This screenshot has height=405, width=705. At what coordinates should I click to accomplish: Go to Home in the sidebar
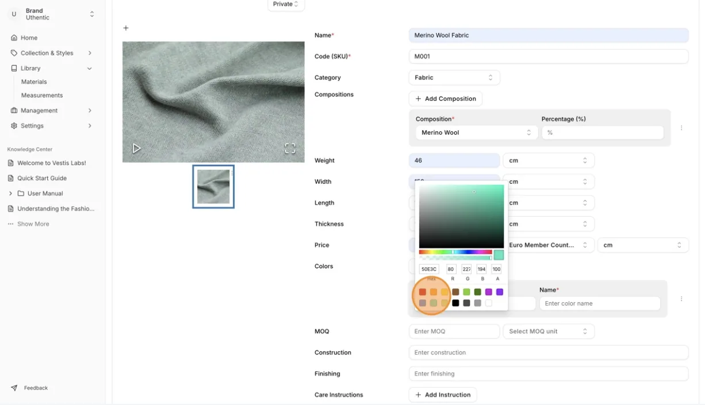(x=29, y=38)
